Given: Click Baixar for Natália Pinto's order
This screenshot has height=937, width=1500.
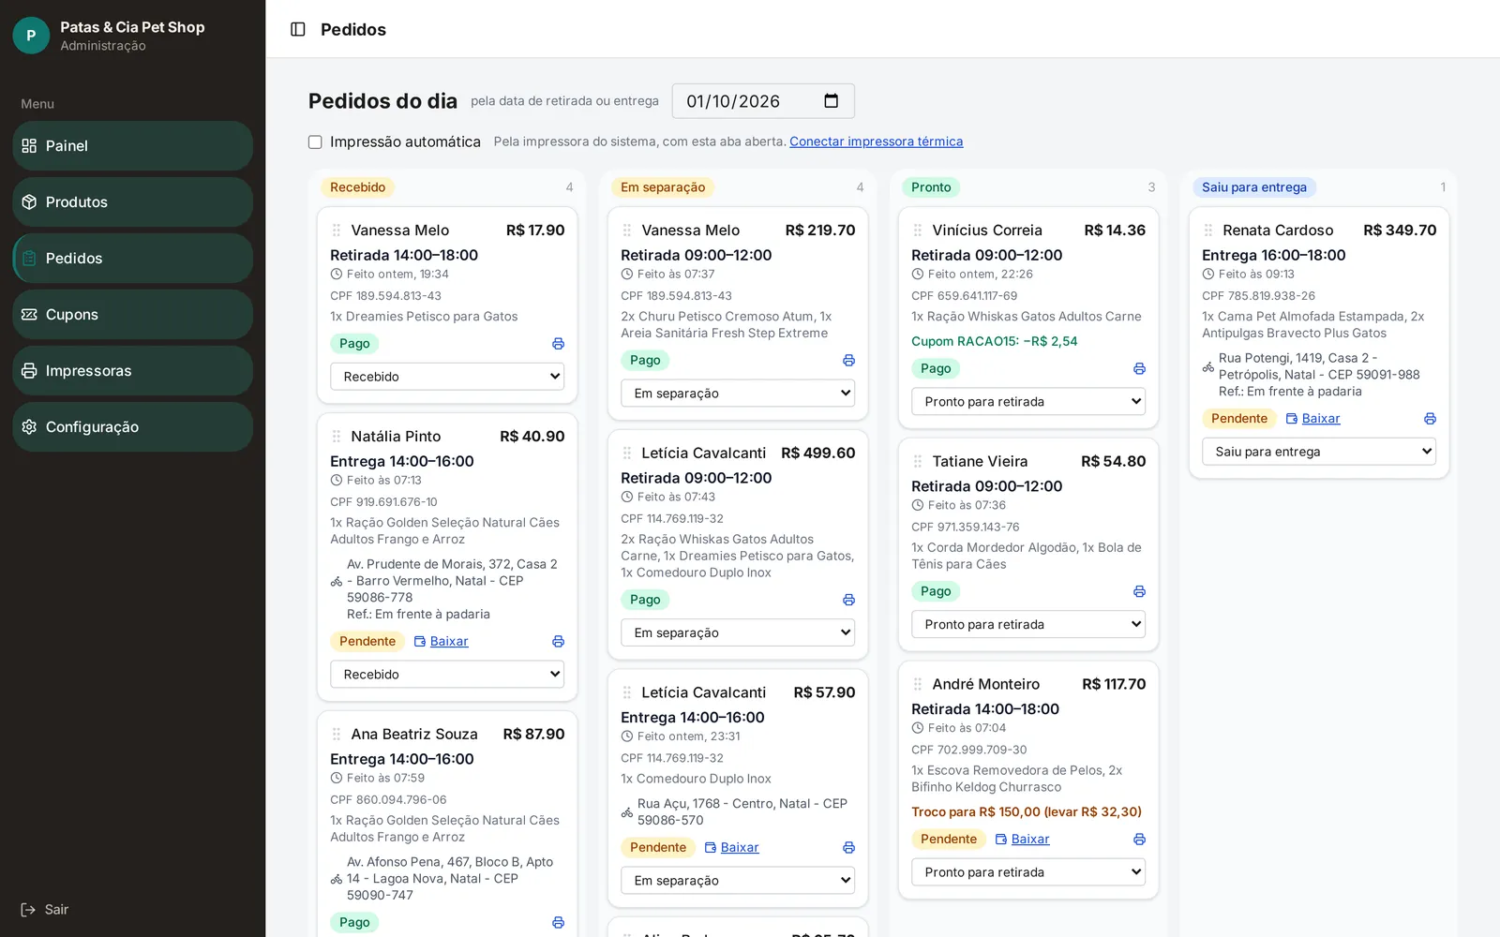Looking at the screenshot, I should [x=441, y=642].
